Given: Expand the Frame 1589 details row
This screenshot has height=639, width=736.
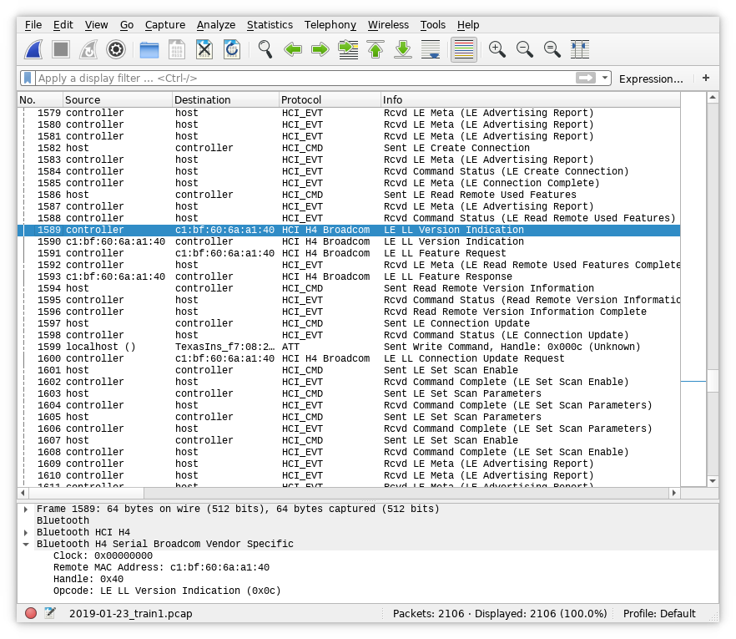Looking at the screenshot, I should (x=26, y=509).
